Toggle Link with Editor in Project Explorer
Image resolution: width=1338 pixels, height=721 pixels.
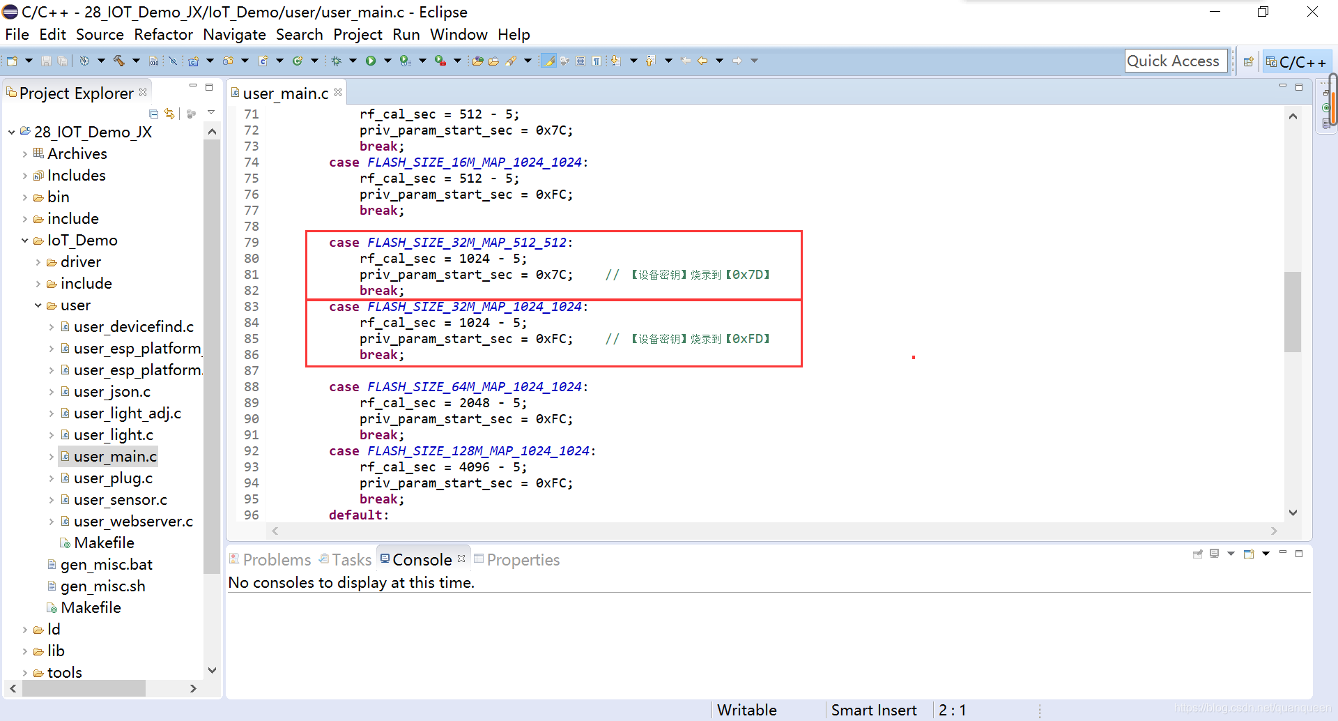169,114
